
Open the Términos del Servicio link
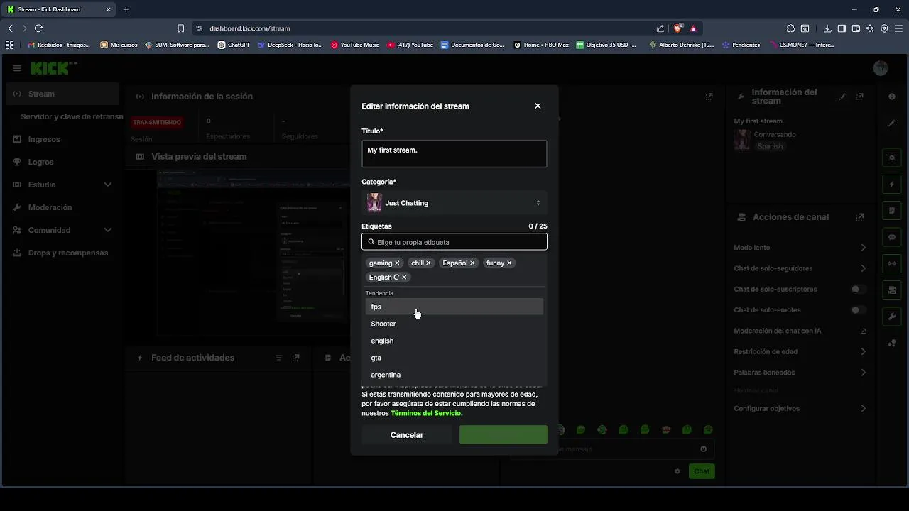click(x=425, y=413)
